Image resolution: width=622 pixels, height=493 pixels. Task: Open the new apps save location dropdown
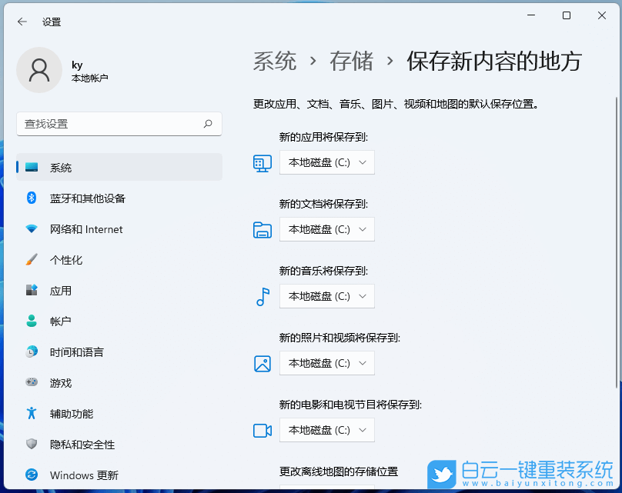coord(326,162)
